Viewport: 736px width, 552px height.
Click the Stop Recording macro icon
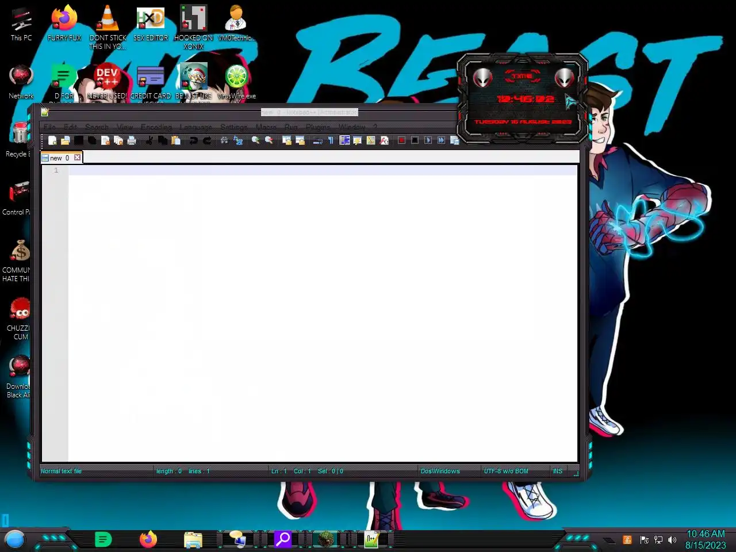[415, 140]
